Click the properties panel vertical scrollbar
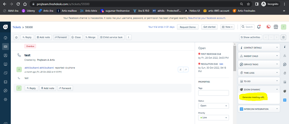Viewport: 289px width, 124px height. click(x=234, y=58)
